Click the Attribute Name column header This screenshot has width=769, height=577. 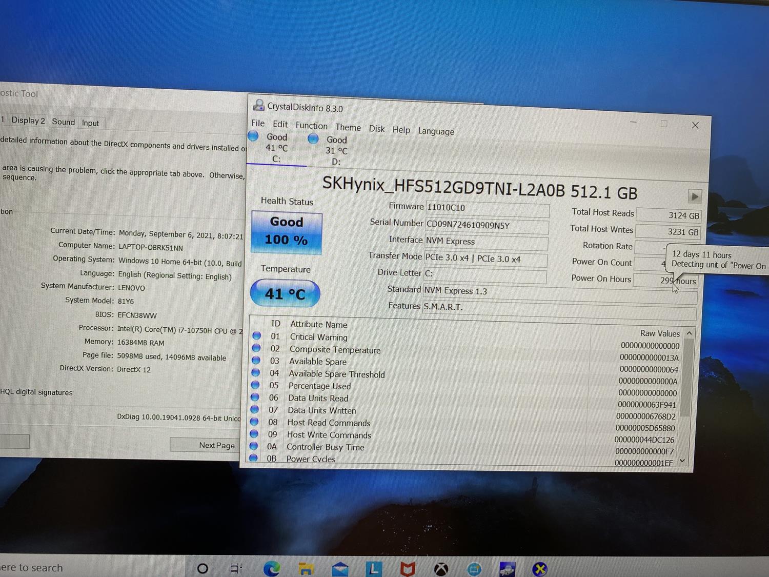pos(318,324)
